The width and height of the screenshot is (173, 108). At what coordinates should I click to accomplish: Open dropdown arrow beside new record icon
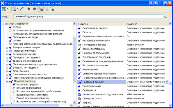click(17, 9)
